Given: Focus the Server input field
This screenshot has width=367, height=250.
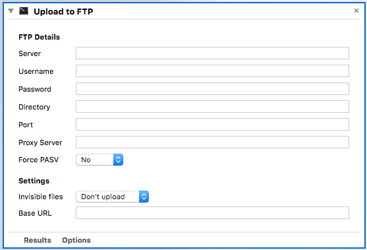Looking at the screenshot, I should point(212,53).
